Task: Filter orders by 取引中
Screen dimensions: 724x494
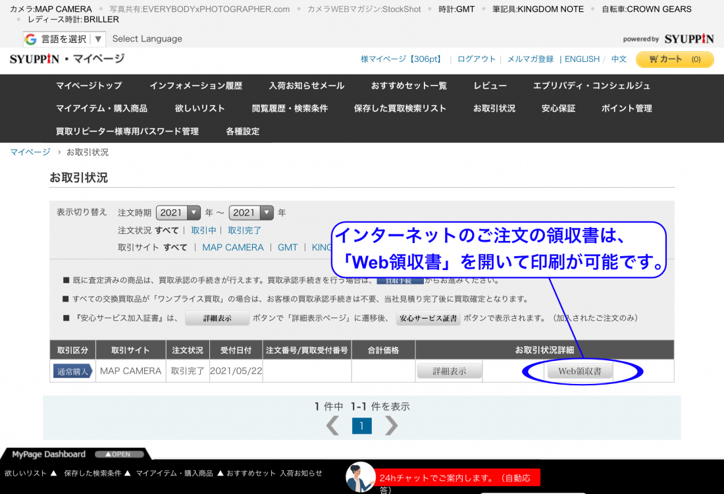Action: tap(203, 230)
